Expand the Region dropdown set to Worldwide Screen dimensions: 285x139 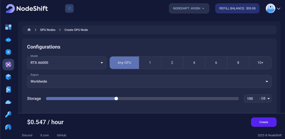(149, 82)
